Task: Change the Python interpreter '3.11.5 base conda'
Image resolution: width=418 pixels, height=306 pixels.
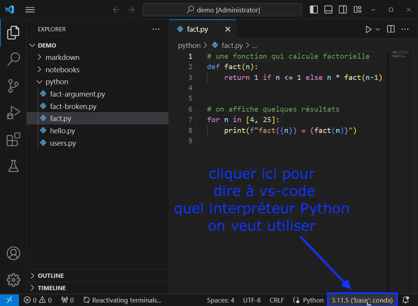Action: coord(362,300)
